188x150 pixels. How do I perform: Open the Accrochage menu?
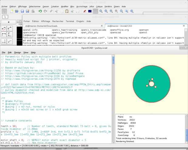pyautogui.click(x=82, y=6)
